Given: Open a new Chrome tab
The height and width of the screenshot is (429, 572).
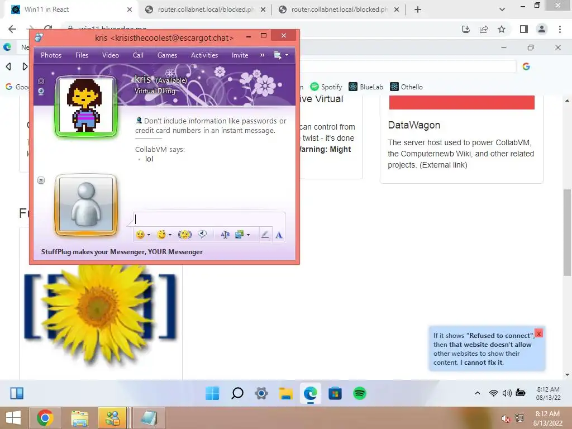Looking at the screenshot, I should coord(418,9).
